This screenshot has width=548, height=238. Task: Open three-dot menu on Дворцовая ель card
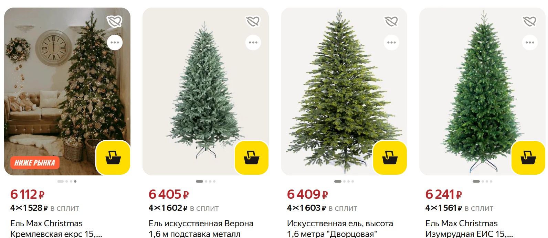point(391,43)
